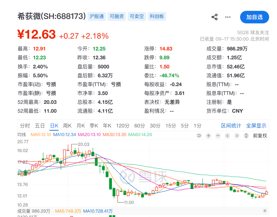Click the 科创板 tag
Image resolution: width=277 pixels, height=217 pixels.
[x=157, y=16]
